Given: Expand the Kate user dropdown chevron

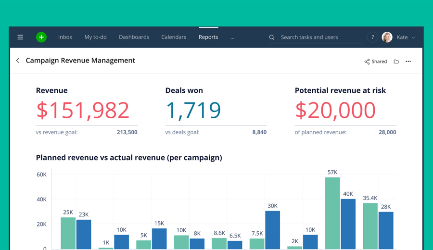Looking at the screenshot, I should point(413,37).
